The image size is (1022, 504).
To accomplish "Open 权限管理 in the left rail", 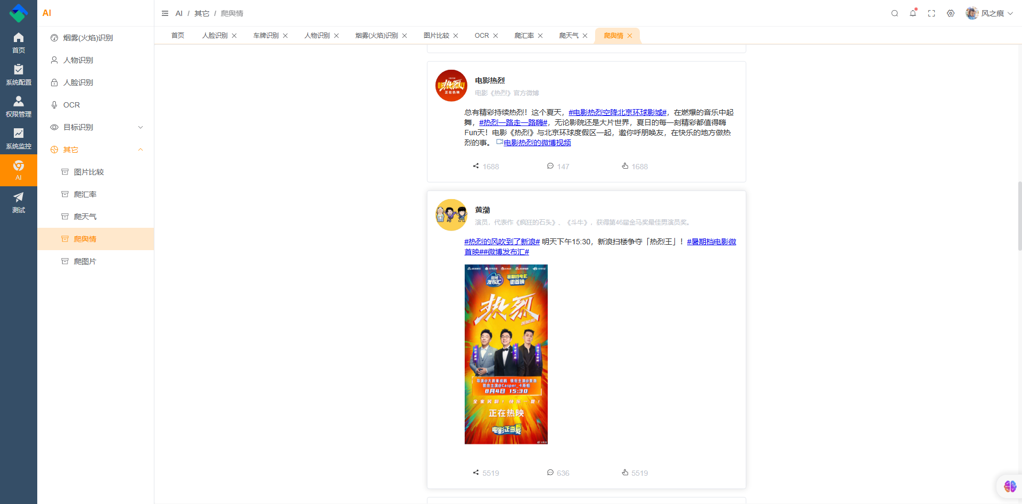I will click(19, 106).
